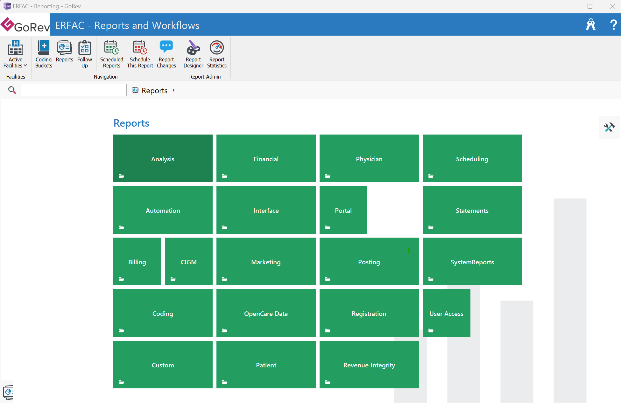Image resolution: width=621 pixels, height=403 pixels.
Task: Open the Registration report folder tile
Action: (x=369, y=313)
